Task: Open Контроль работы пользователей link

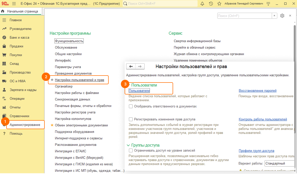Action: pyautogui.click(x=263, y=119)
